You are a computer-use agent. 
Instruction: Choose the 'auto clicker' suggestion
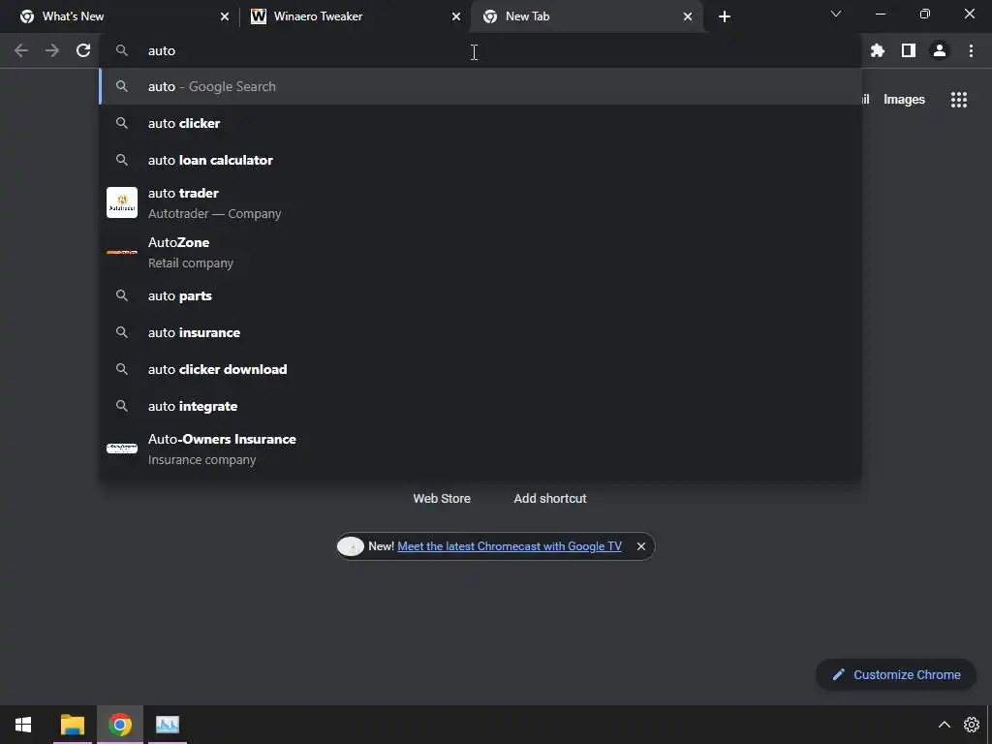click(480, 123)
